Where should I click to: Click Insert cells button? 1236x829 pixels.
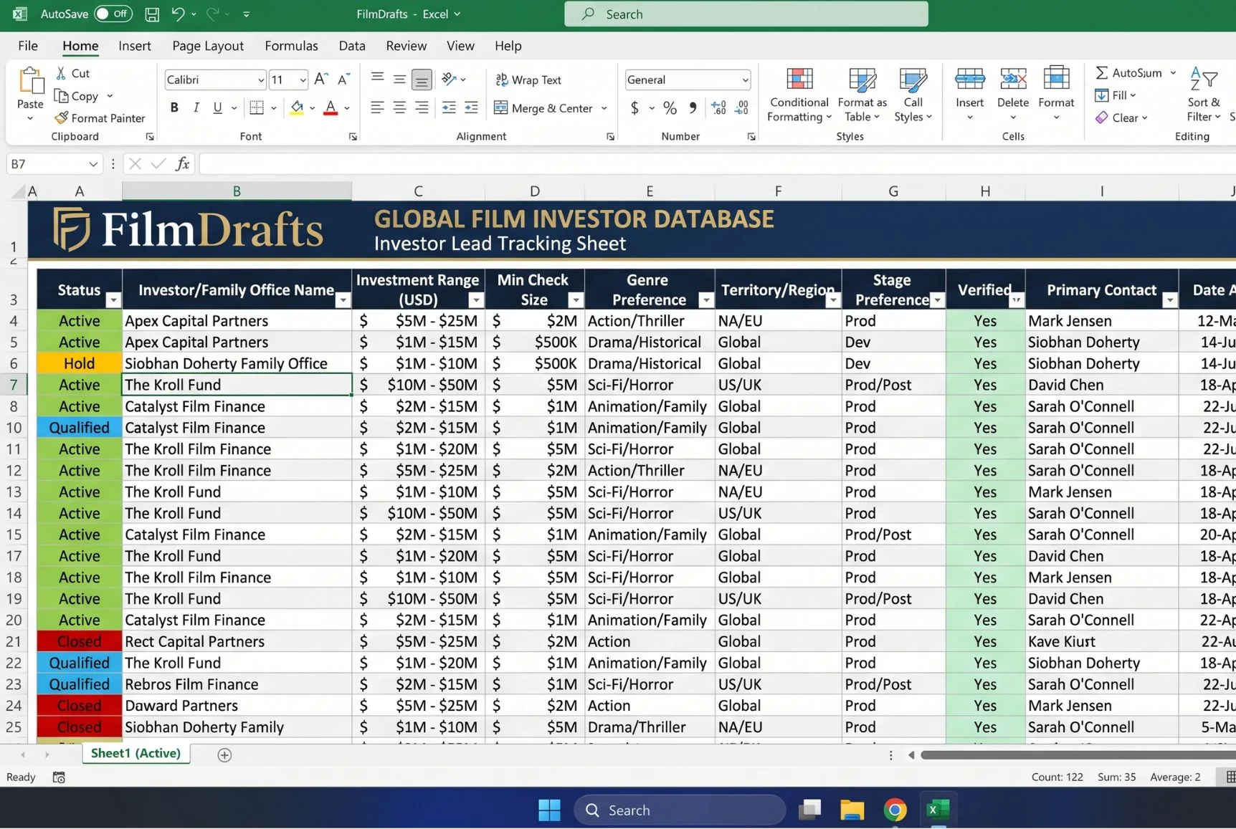(969, 94)
